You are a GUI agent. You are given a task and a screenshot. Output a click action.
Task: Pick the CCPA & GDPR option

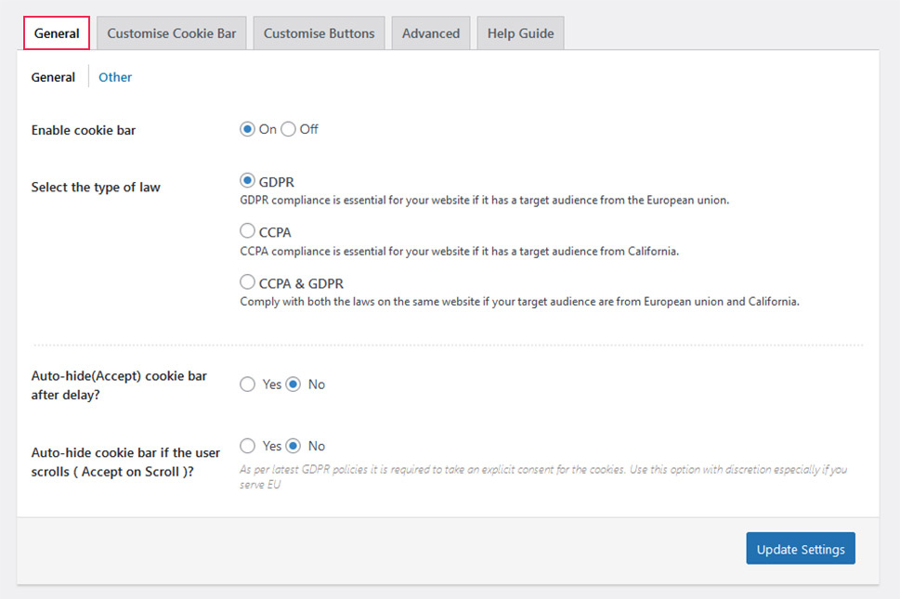248,282
